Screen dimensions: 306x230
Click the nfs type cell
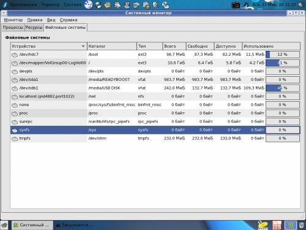click(141, 96)
